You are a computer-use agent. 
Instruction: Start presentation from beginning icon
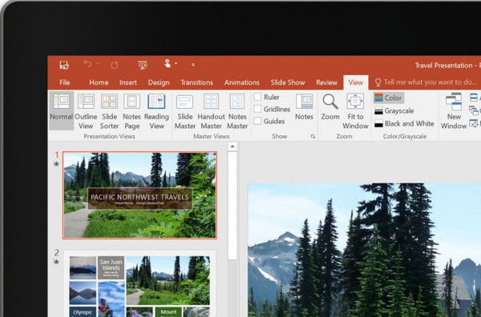pyautogui.click(x=143, y=65)
